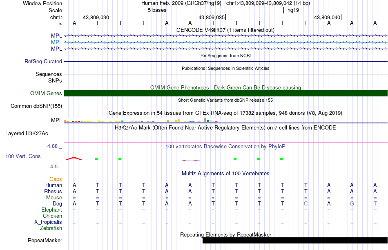Click the Human species label

(54, 185)
